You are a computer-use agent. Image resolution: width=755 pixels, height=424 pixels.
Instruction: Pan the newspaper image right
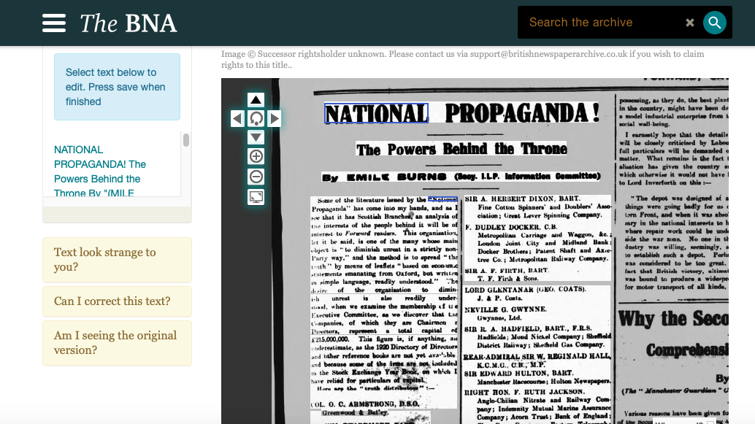(275, 118)
